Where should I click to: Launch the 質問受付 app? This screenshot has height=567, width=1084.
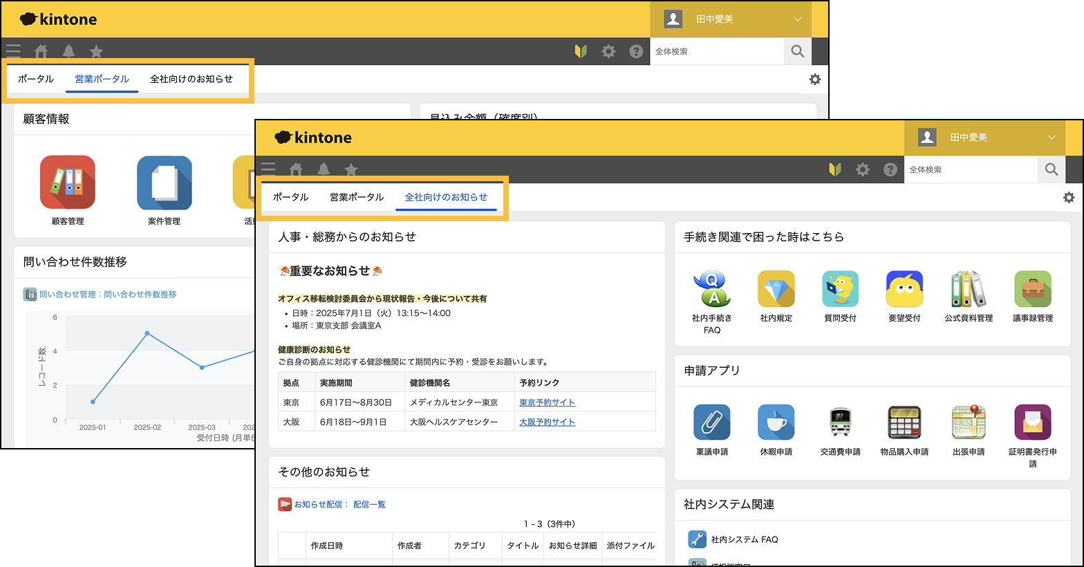click(840, 290)
